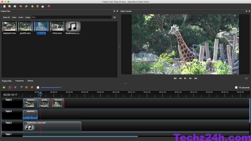Click the zoom-out icon beside the timeline zoom slider
This screenshot has height=141, width=251.
[x=38, y=88]
